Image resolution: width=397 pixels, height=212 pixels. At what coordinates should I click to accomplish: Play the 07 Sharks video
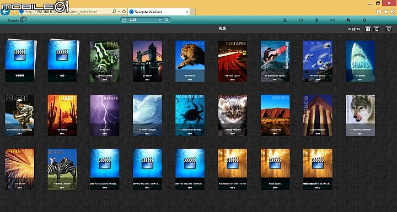coord(360,61)
